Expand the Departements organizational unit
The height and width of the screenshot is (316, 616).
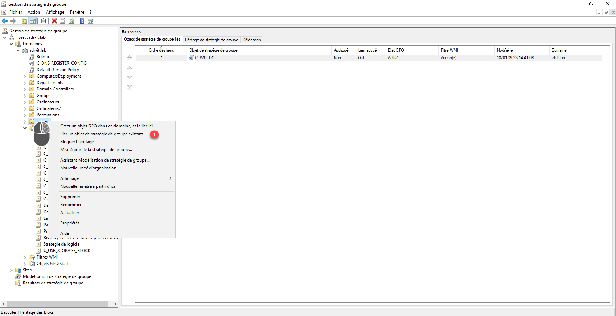25,83
